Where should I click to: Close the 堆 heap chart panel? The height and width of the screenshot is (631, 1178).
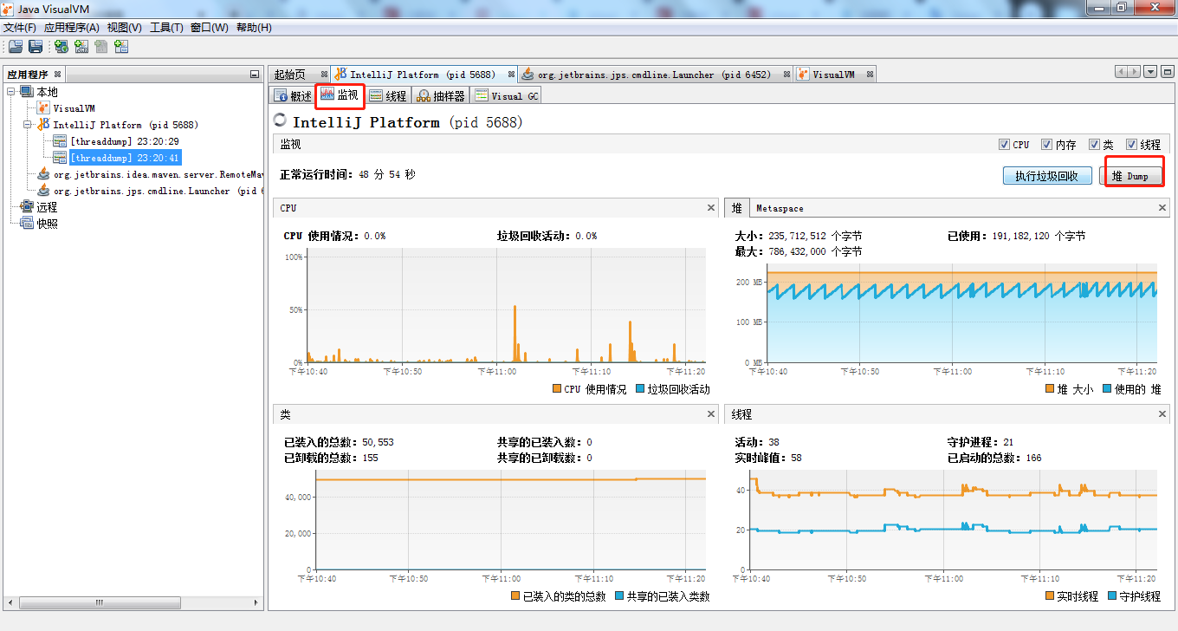[1163, 208]
